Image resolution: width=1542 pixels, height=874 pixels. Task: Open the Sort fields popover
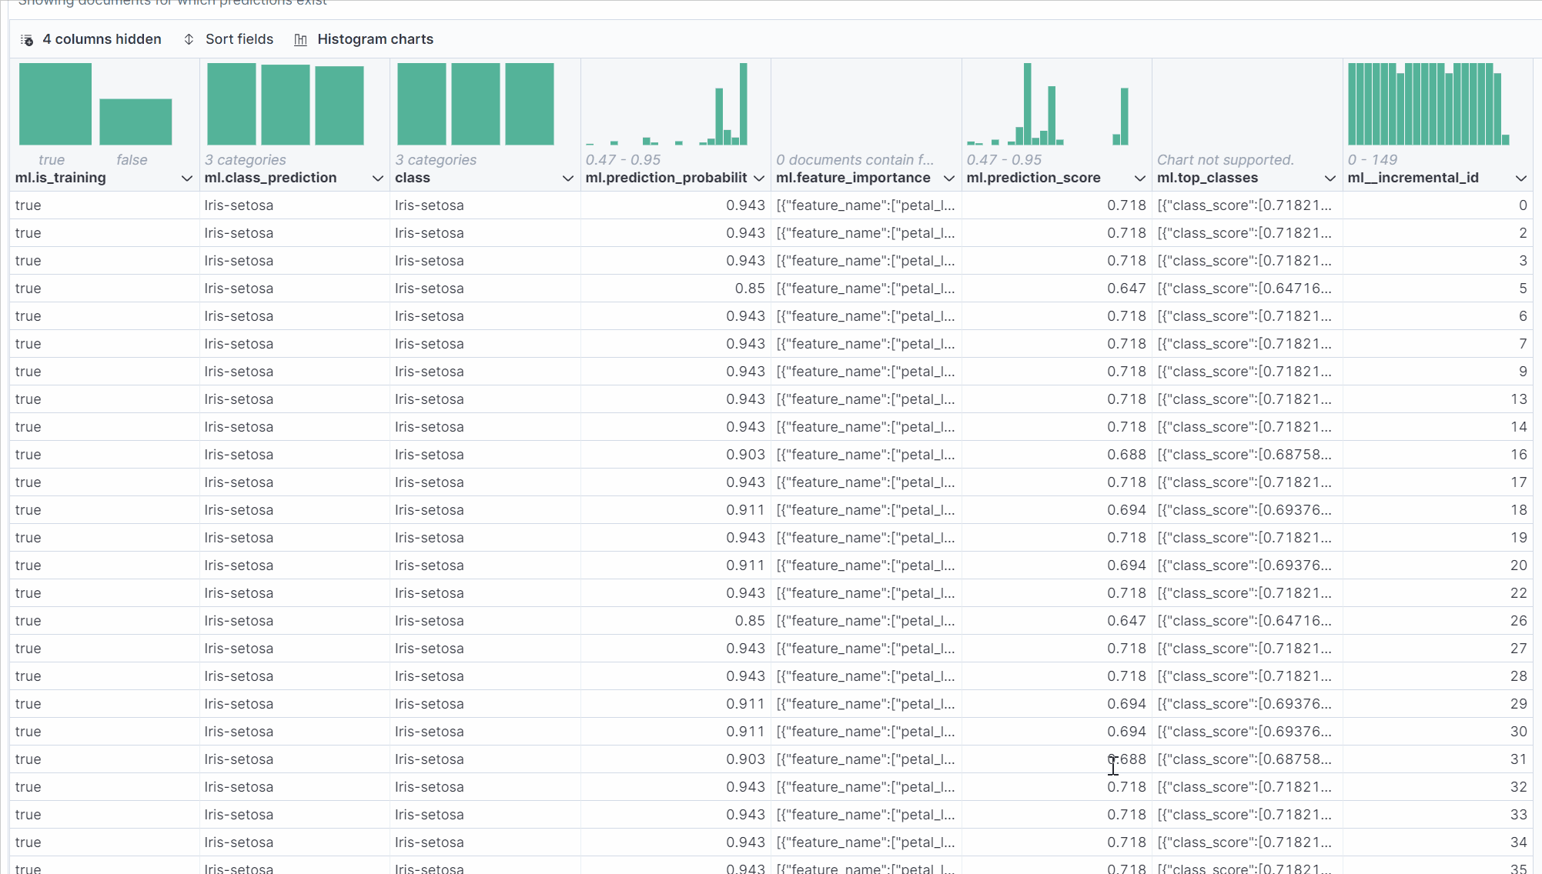point(239,39)
